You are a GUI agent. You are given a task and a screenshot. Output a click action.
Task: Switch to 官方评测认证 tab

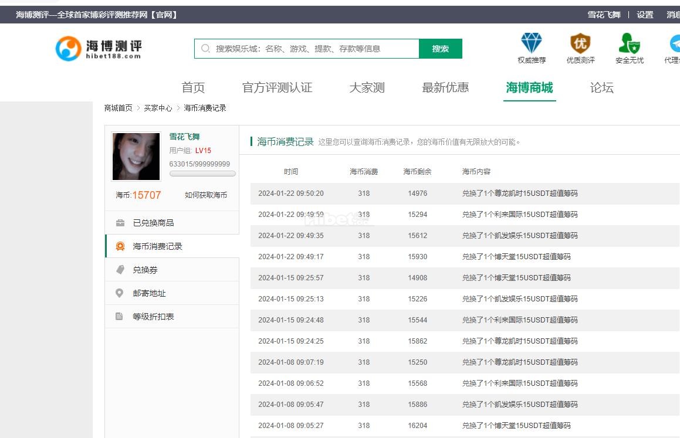tap(277, 88)
